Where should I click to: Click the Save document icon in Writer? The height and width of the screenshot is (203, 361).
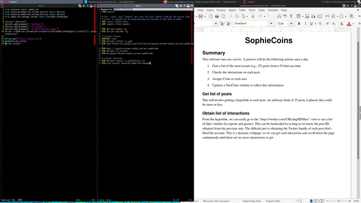coord(201,16)
